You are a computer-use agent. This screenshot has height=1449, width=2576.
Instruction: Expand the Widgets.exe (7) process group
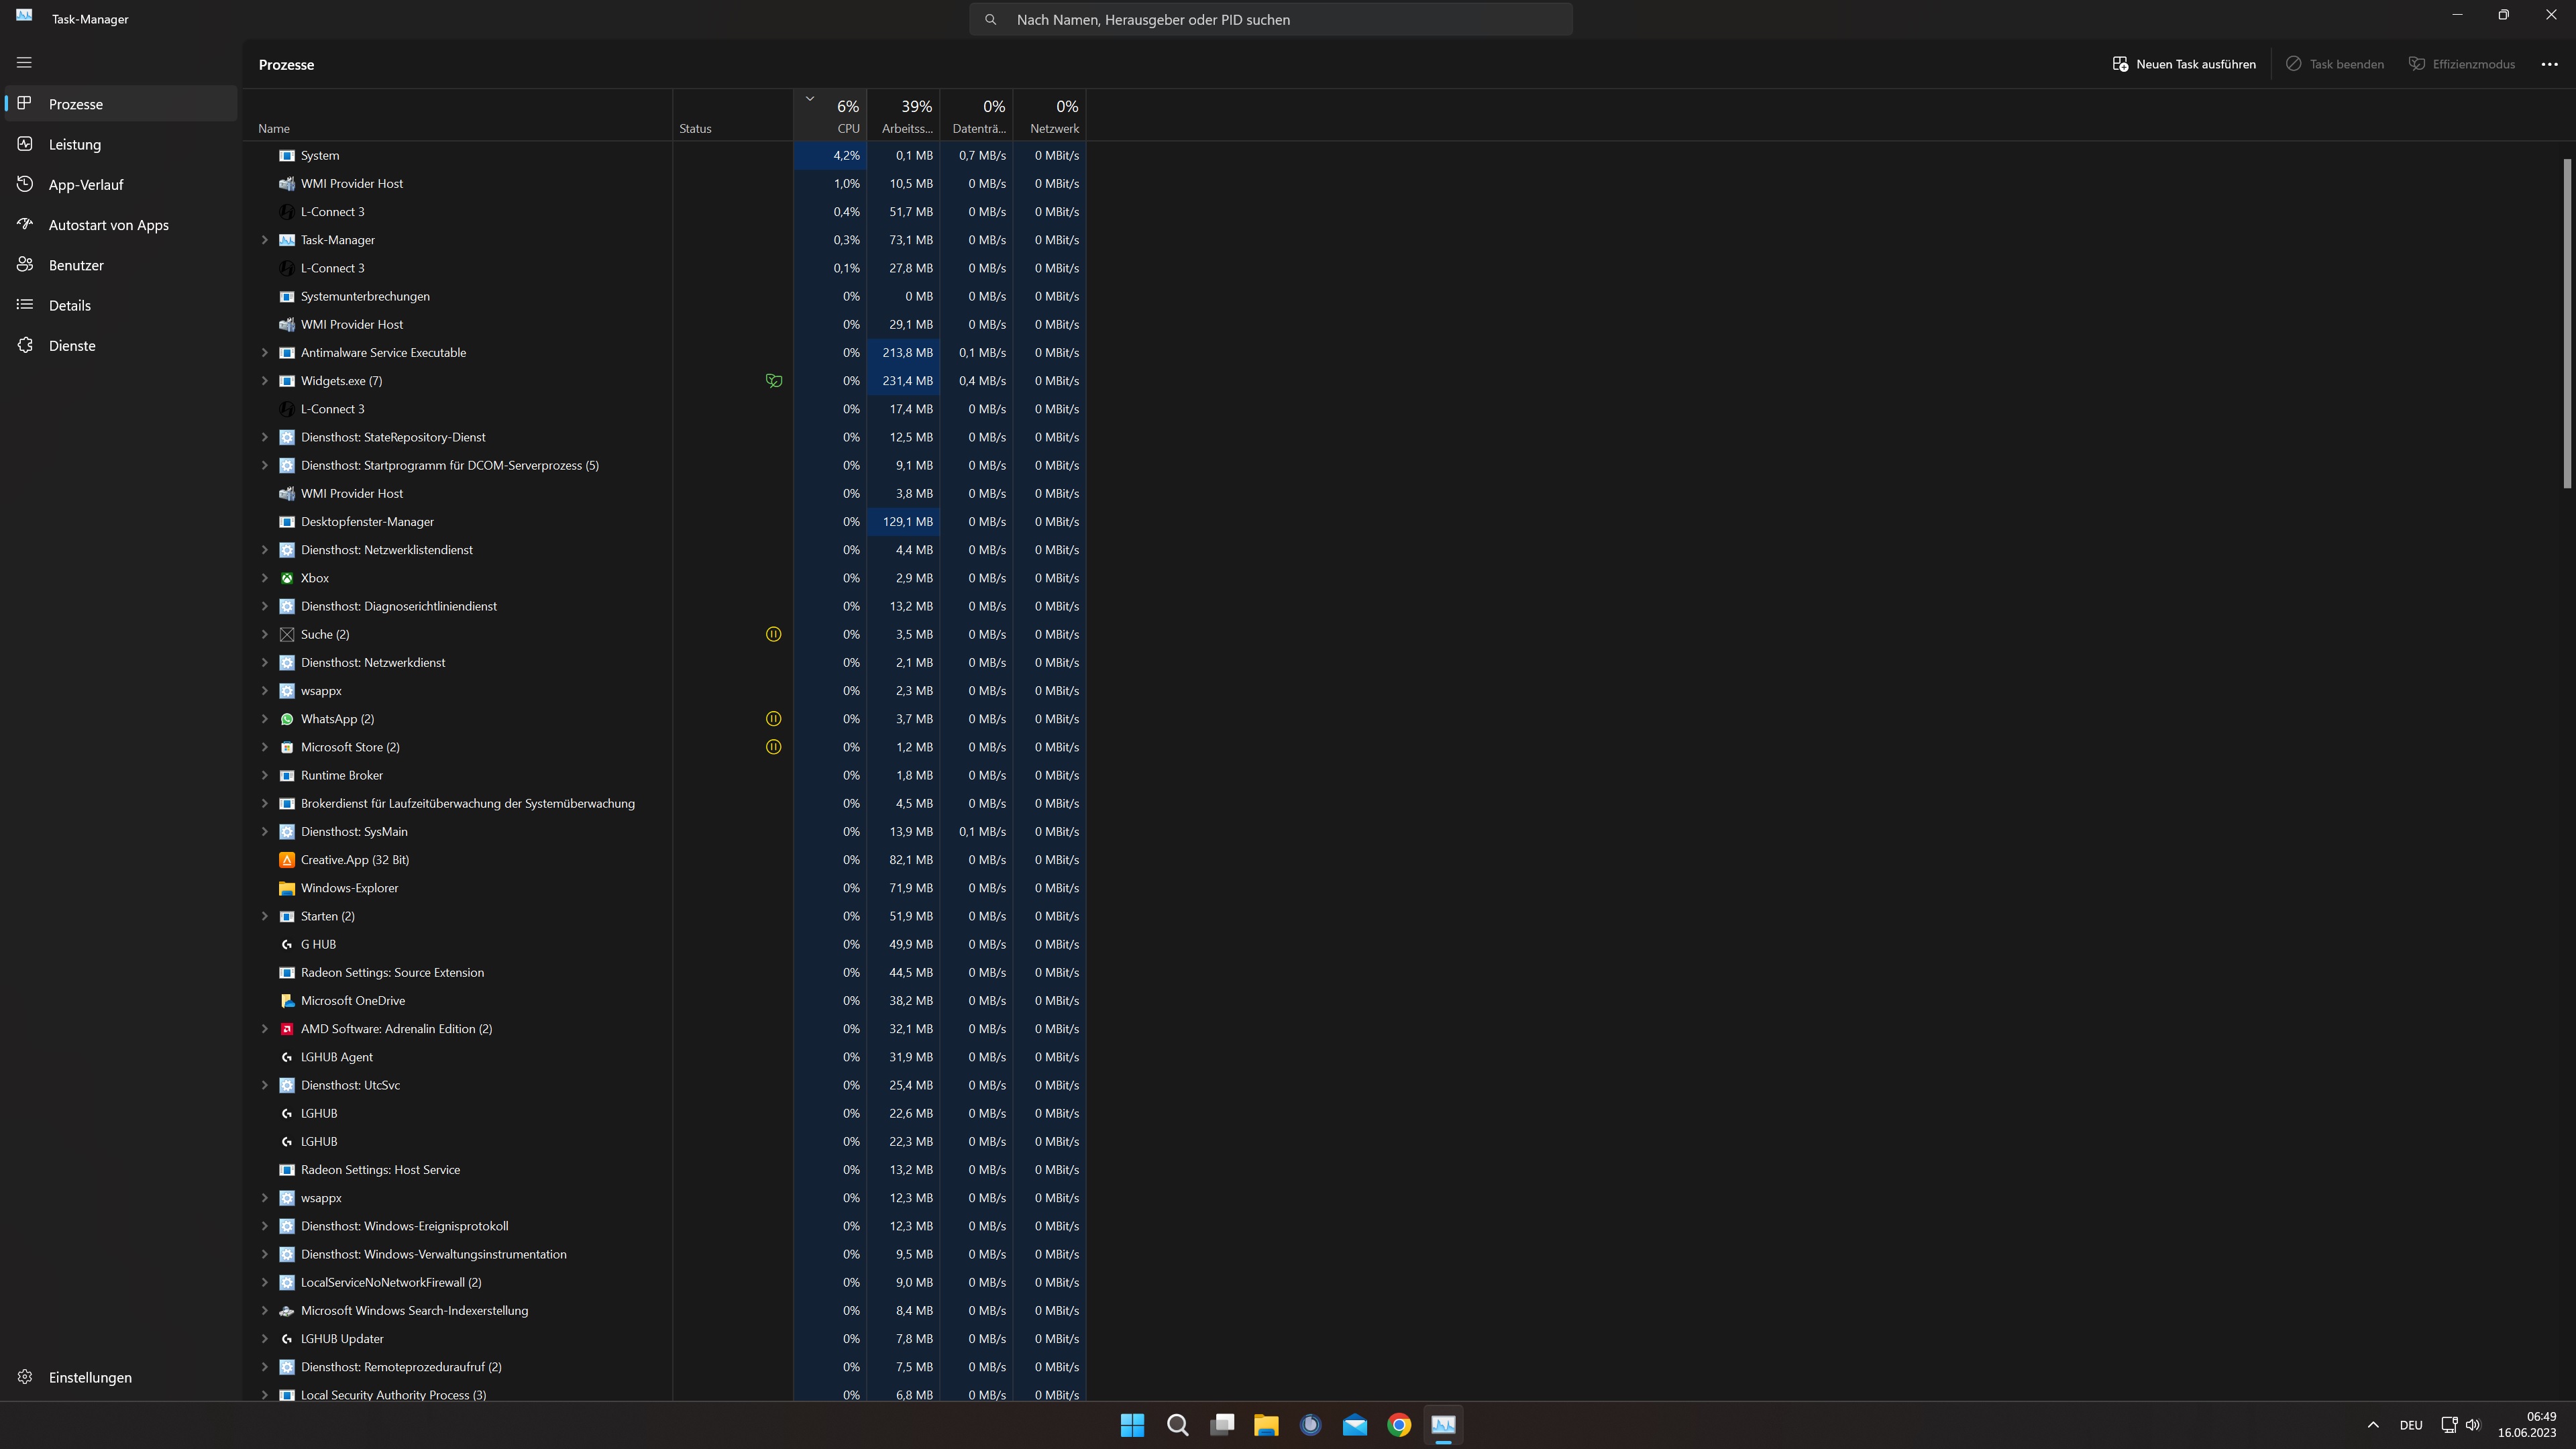pyautogui.click(x=265, y=381)
